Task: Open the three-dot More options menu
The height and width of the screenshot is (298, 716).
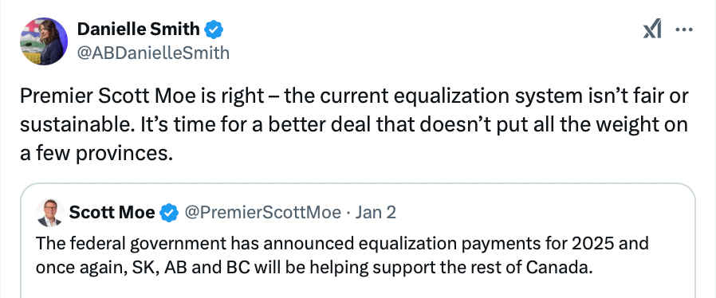Action: [x=683, y=30]
